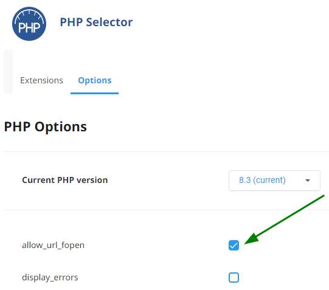Click the allow_url_fopen option label

(x=54, y=245)
